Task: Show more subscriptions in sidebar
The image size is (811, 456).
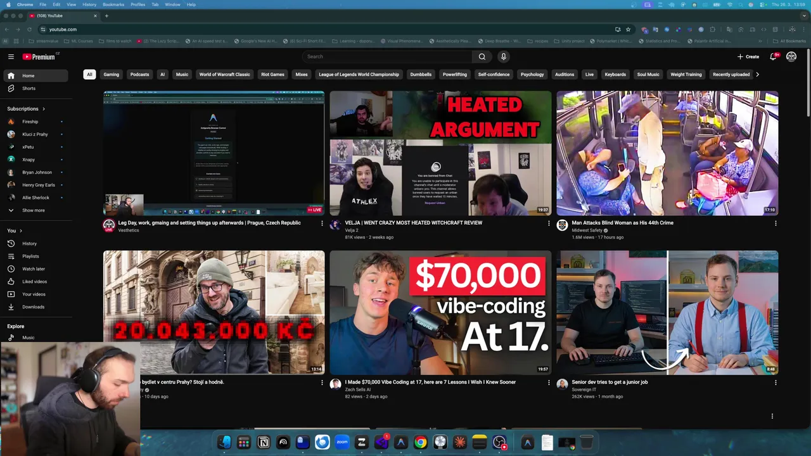Action: (34, 210)
